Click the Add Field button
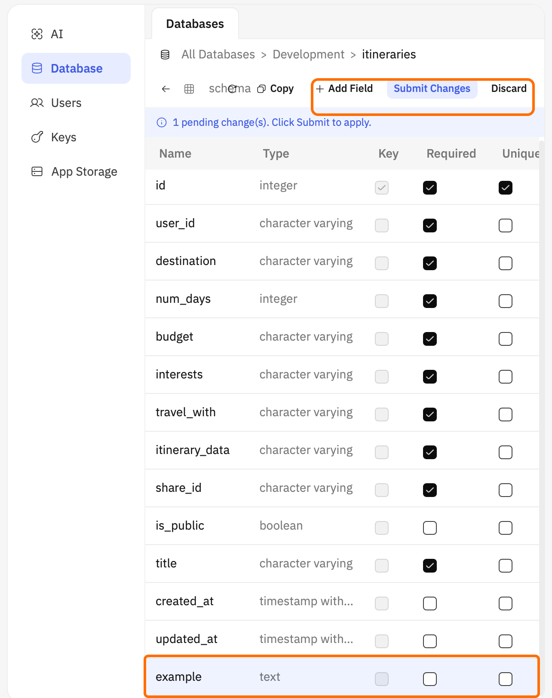552x698 pixels. coord(344,88)
